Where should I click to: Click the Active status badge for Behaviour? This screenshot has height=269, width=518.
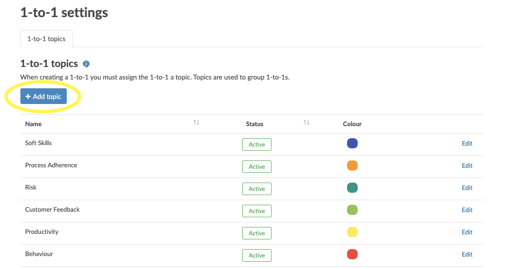257,256
